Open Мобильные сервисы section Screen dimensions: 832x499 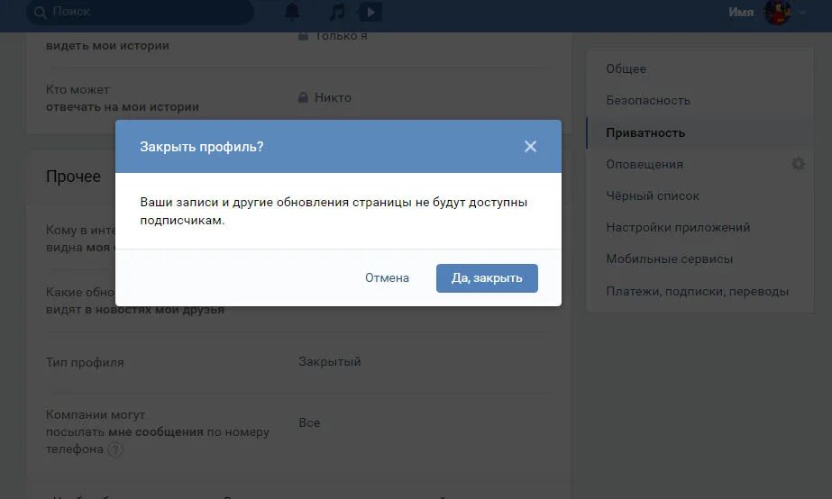tap(669, 259)
